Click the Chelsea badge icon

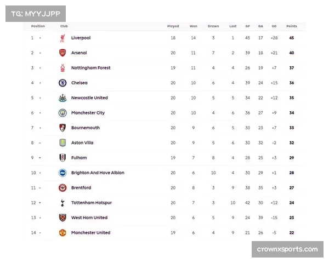(x=62, y=83)
